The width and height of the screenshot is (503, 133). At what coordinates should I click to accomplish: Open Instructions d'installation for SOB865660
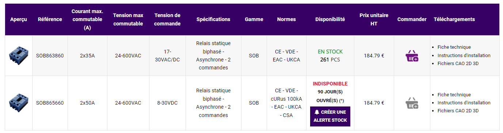point(464,103)
